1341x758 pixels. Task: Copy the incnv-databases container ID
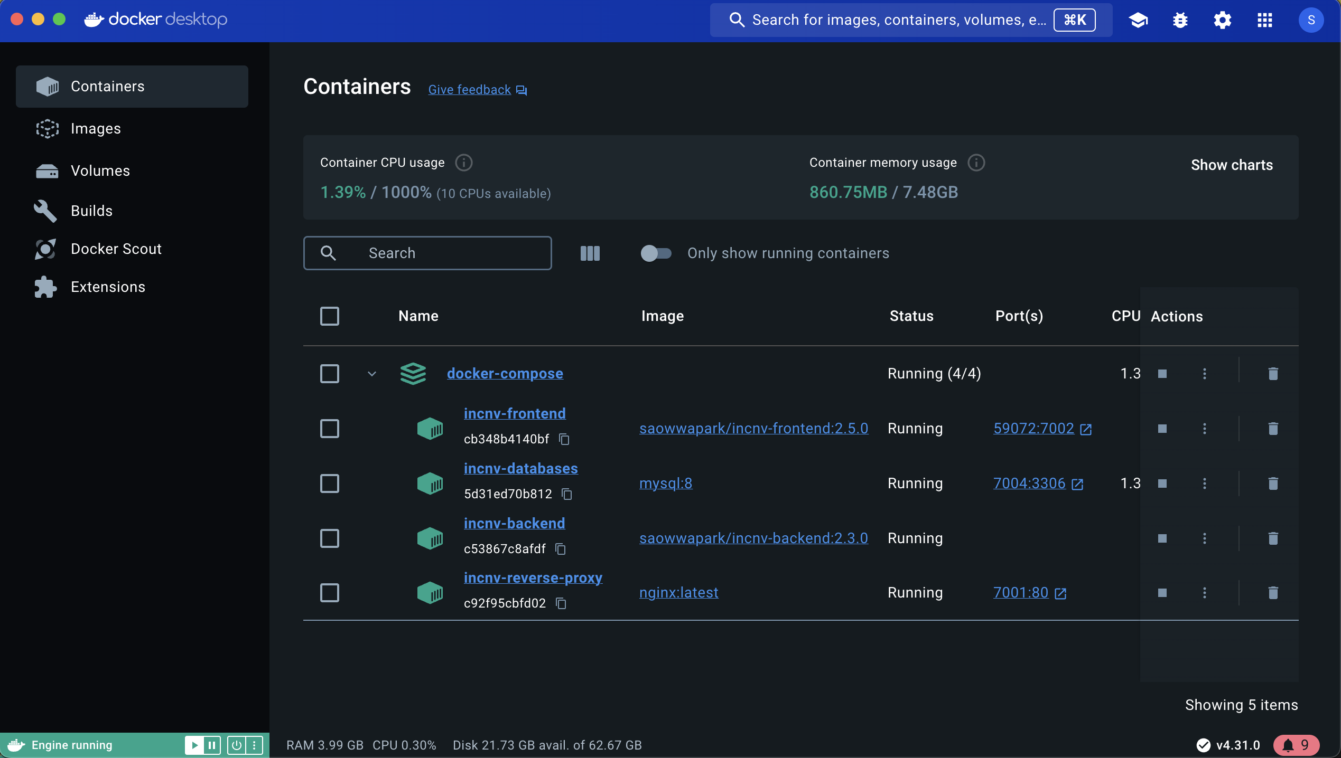[x=567, y=494]
